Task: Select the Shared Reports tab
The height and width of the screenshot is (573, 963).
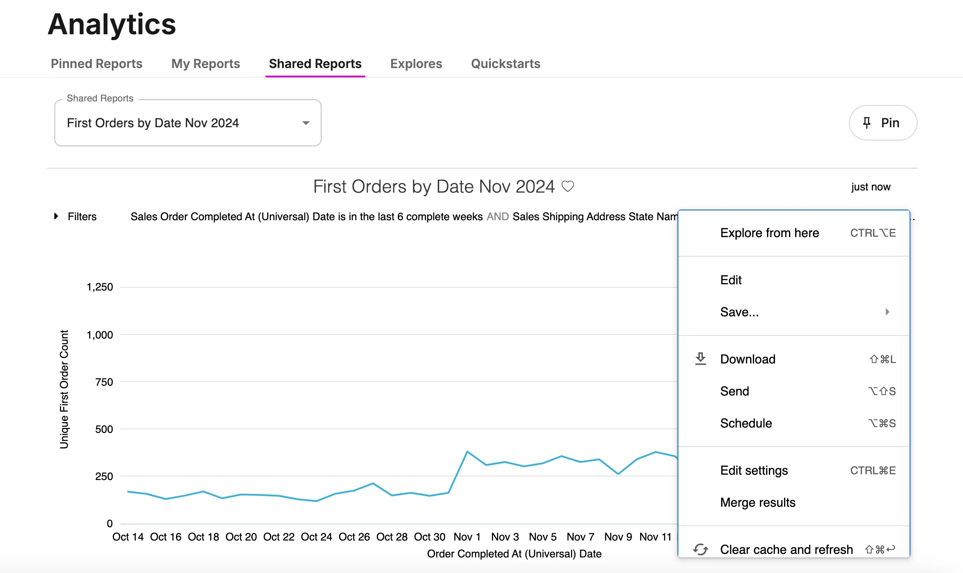Action: (315, 64)
